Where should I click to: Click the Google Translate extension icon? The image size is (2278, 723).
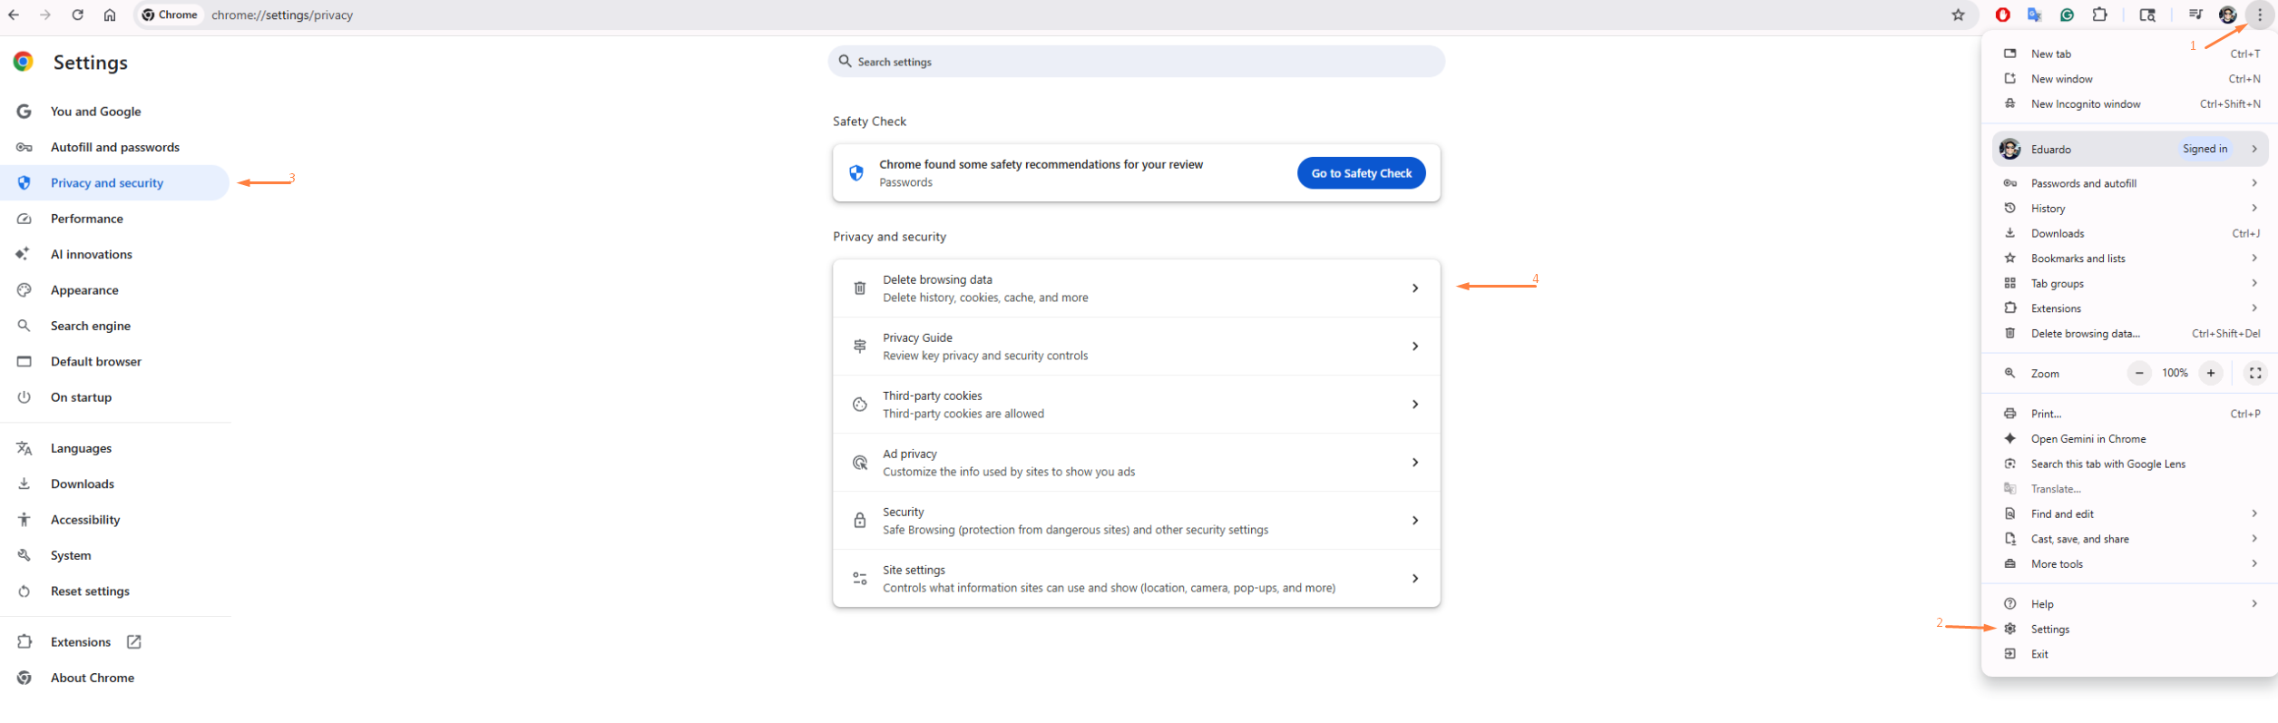point(2034,15)
